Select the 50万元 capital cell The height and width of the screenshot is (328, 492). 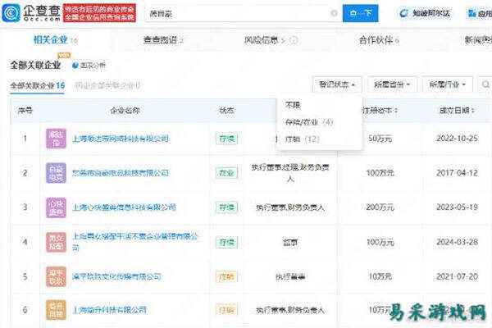coord(380,139)
